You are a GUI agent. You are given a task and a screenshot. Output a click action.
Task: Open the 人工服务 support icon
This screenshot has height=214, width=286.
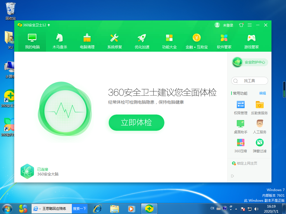point(259,124)
